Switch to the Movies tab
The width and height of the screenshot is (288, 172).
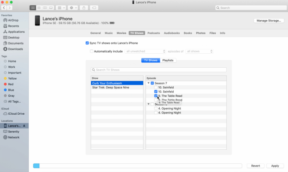121,33
